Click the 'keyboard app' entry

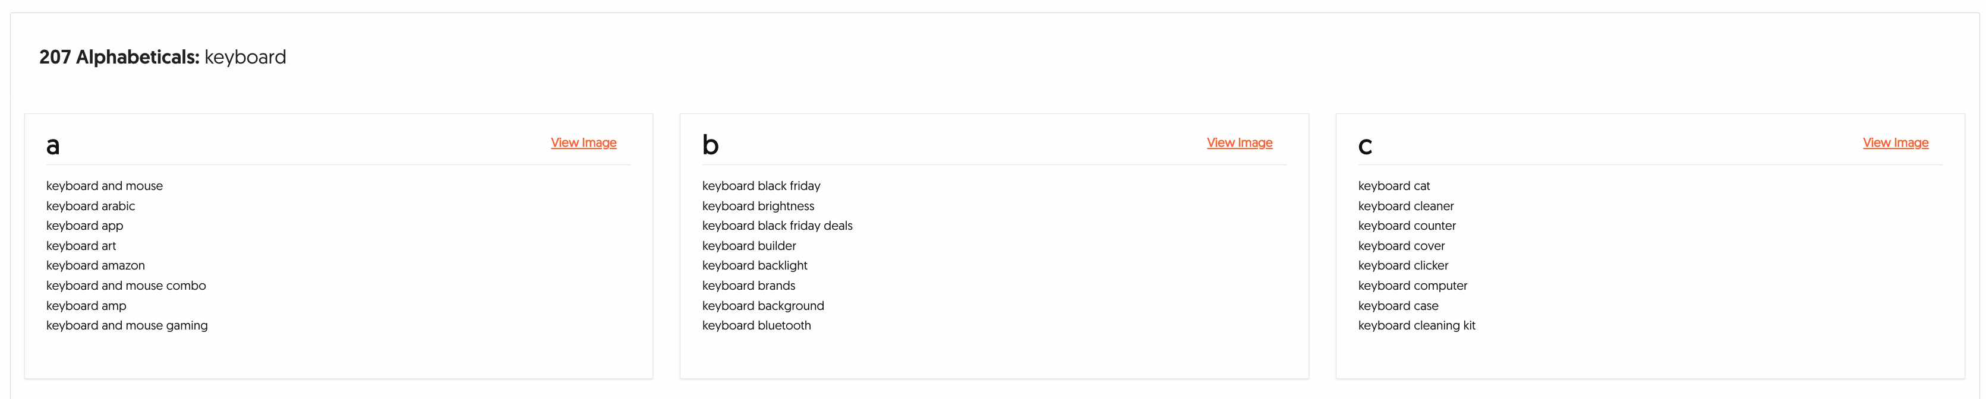point(84,226)
